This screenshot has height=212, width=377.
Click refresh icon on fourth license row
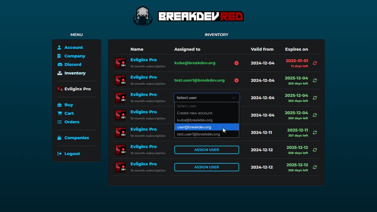[315, 115]
